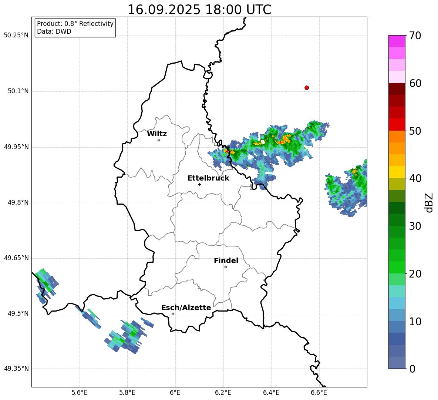Viewport: 438px width, 400px height.
Task: Click the title 16.09.2025 18:00 UTC
Action: [199, 10]
